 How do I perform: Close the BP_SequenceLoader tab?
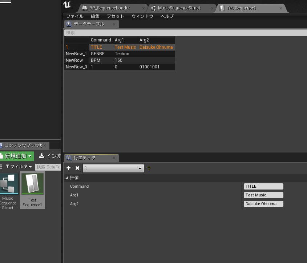pos(144,8)
